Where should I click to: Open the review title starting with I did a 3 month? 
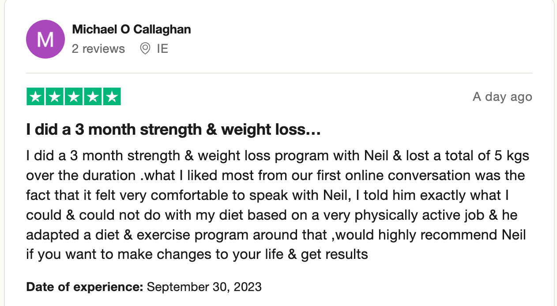pyautogui.click(x=173, y=130)
